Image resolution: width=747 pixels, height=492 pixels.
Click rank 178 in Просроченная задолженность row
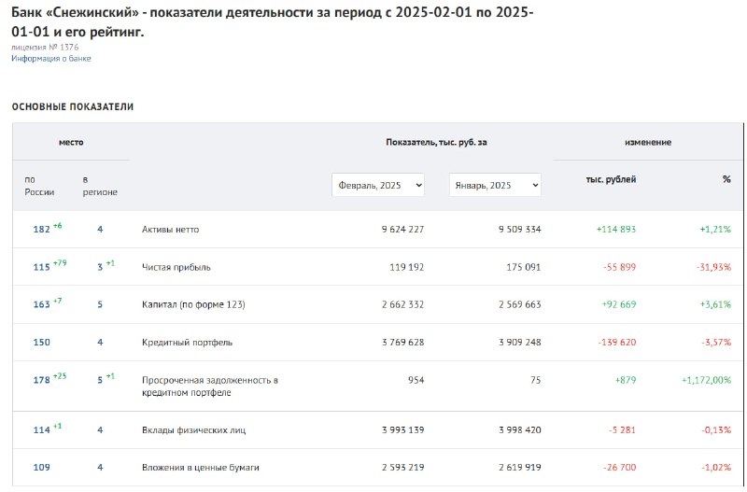41,380
